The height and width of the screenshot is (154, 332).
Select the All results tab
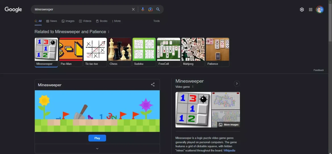pos(38,21)
